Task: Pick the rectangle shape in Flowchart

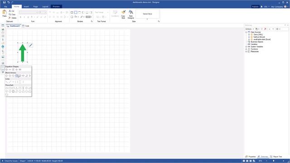Action: click(x=10, y=88)
